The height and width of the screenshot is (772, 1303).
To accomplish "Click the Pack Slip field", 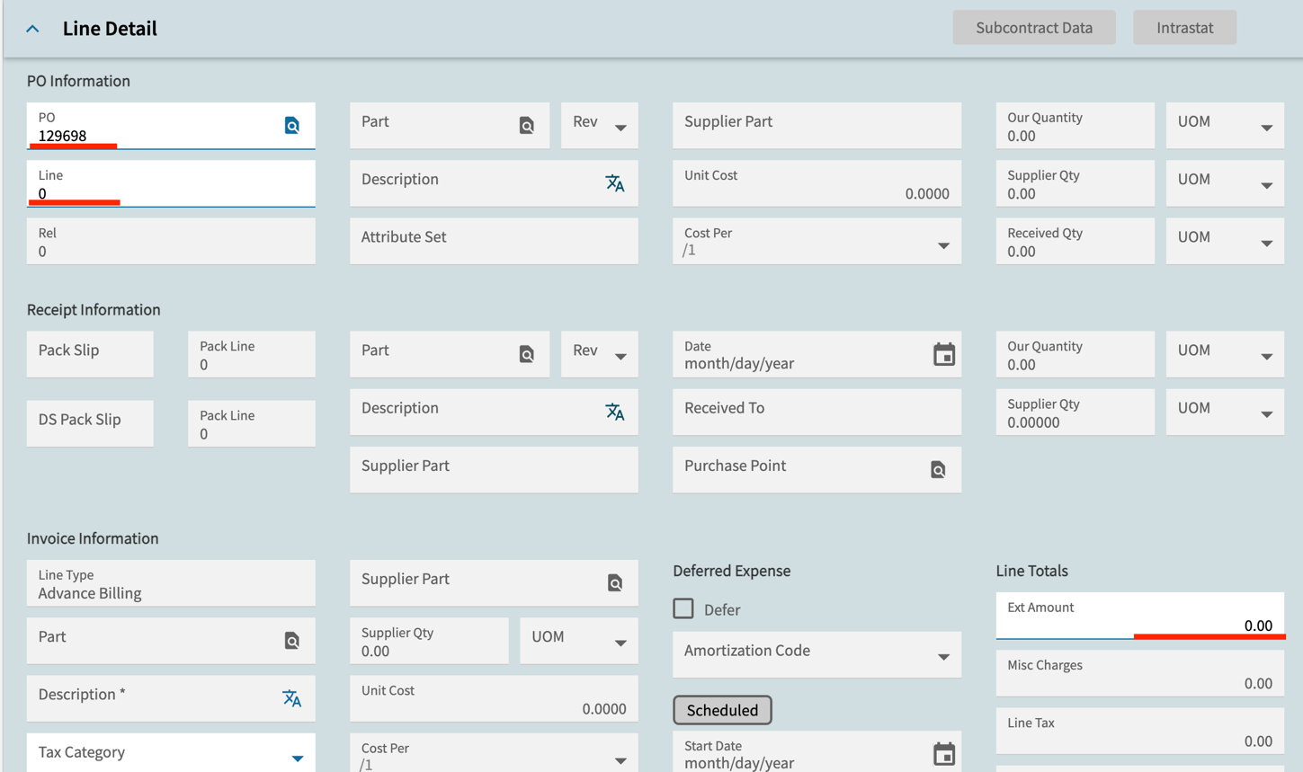I will tap(90, 354).
